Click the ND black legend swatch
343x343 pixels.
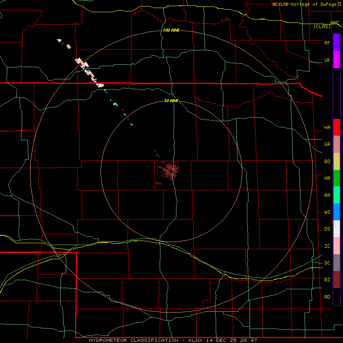(337, 297)
